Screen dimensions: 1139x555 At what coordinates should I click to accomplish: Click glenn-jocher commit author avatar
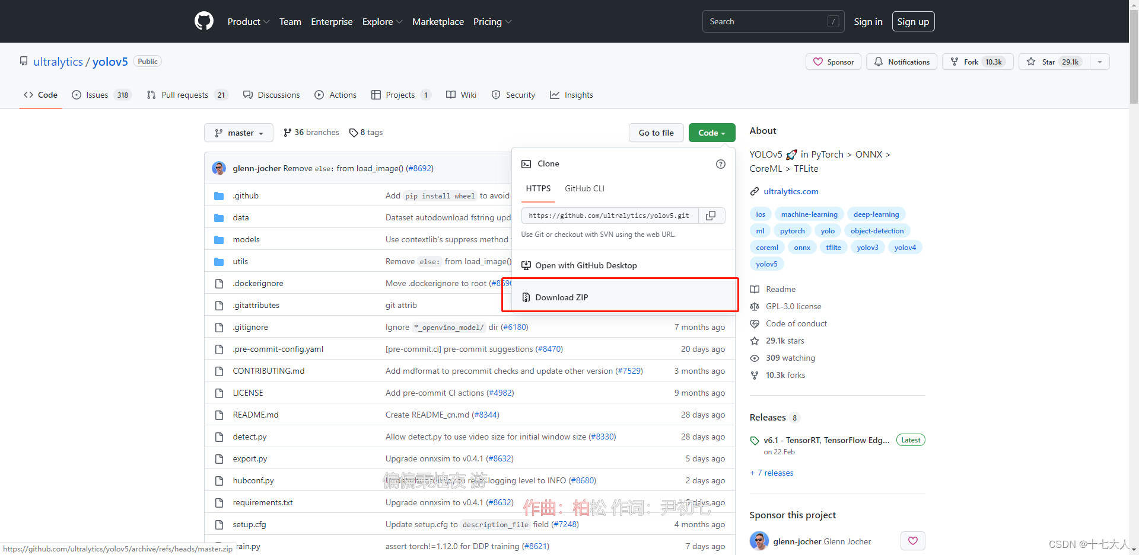point(219,168)
